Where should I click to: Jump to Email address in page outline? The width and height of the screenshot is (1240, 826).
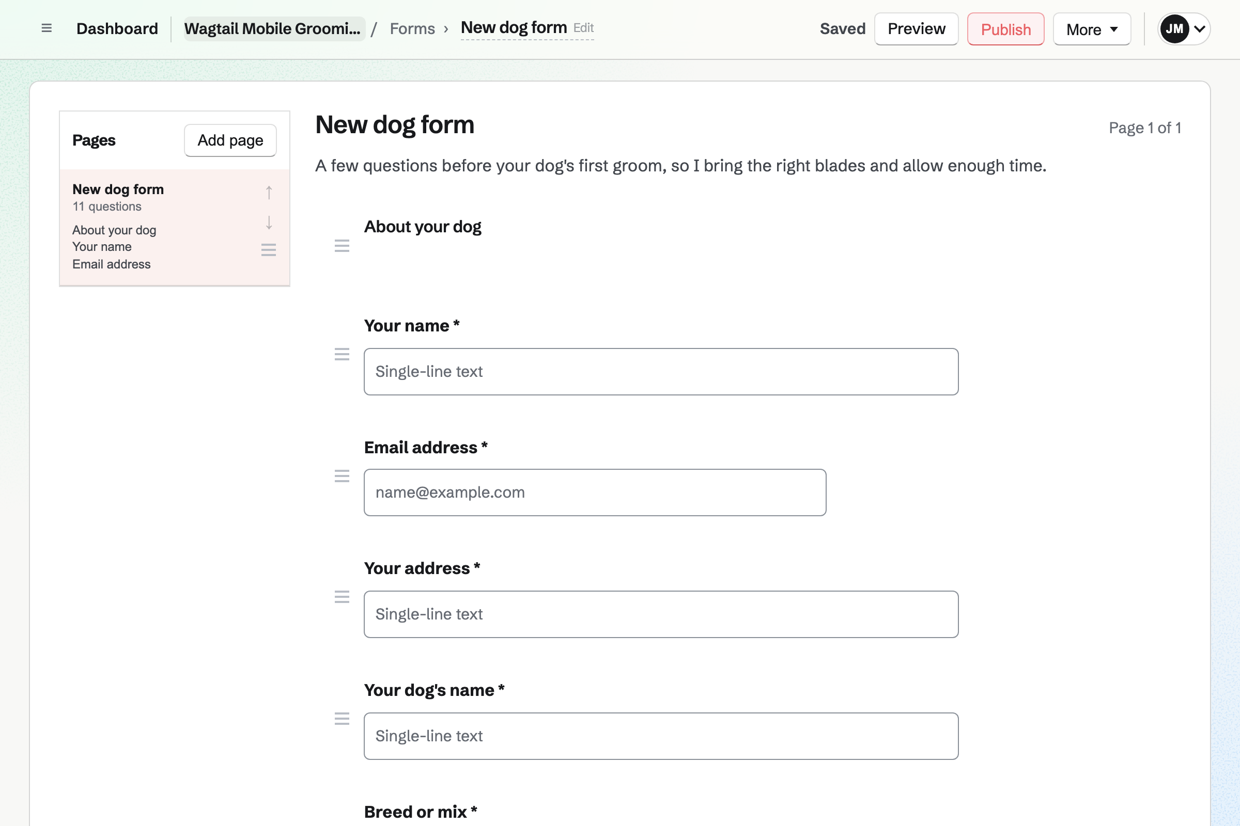[x=112, y=264]
